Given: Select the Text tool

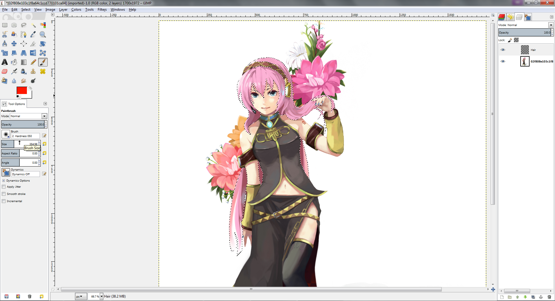Looking at the screenshot, I should [x=5, y=62].
